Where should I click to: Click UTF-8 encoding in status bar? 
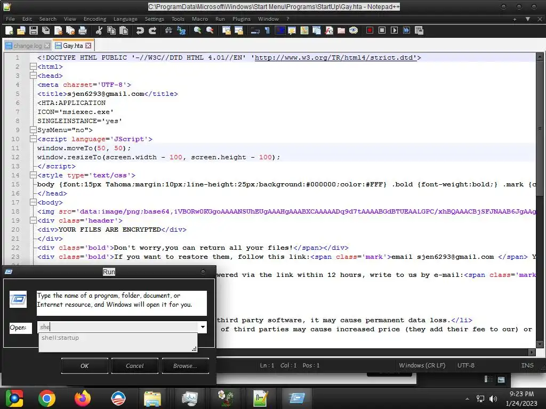(466, 365)
